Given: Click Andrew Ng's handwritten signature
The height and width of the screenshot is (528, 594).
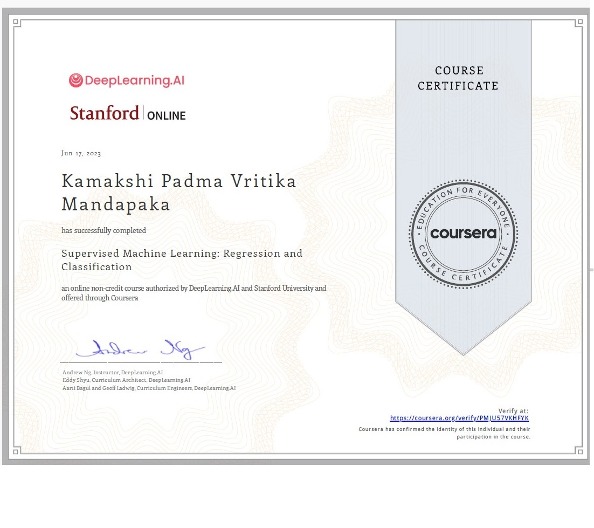Looking at the screenshot, I should coord(141,349).
